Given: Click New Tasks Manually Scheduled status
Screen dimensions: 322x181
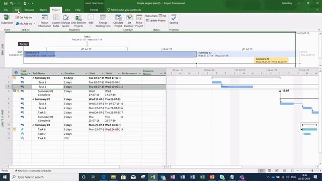Looking at the screenshot, I should [x=33, y=171].
